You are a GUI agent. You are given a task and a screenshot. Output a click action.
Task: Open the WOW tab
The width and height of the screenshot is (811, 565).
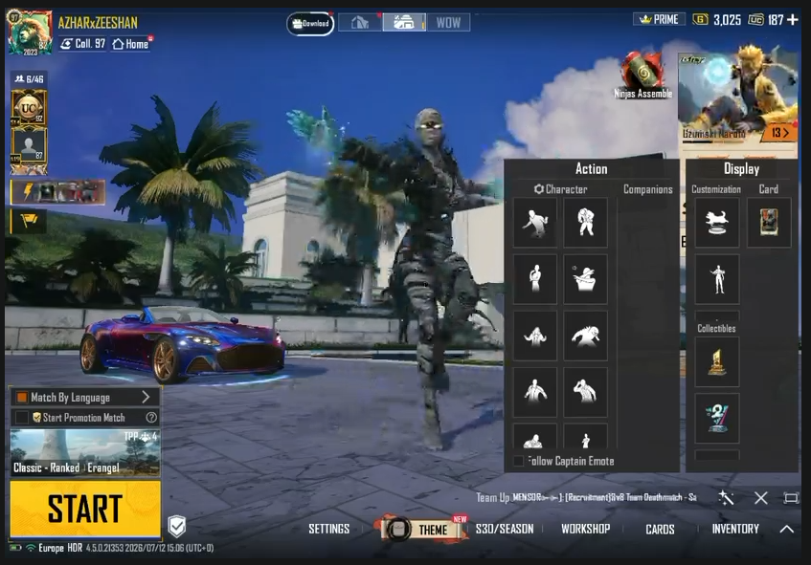click(x=448, y=22)
